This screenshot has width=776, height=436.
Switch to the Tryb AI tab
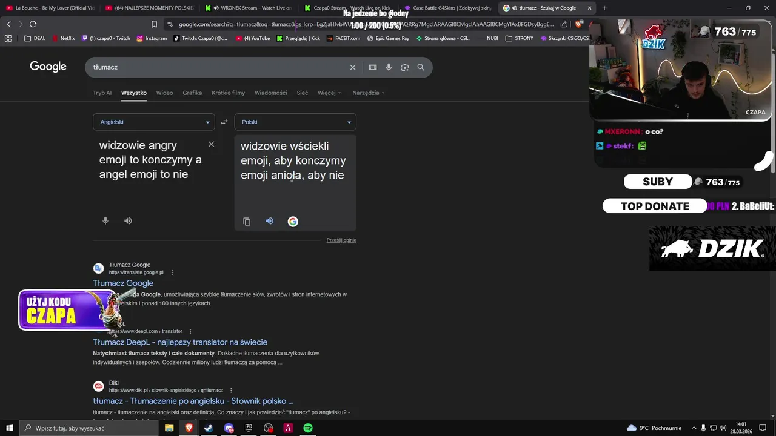pyautogui.click(x=102, y=93)
